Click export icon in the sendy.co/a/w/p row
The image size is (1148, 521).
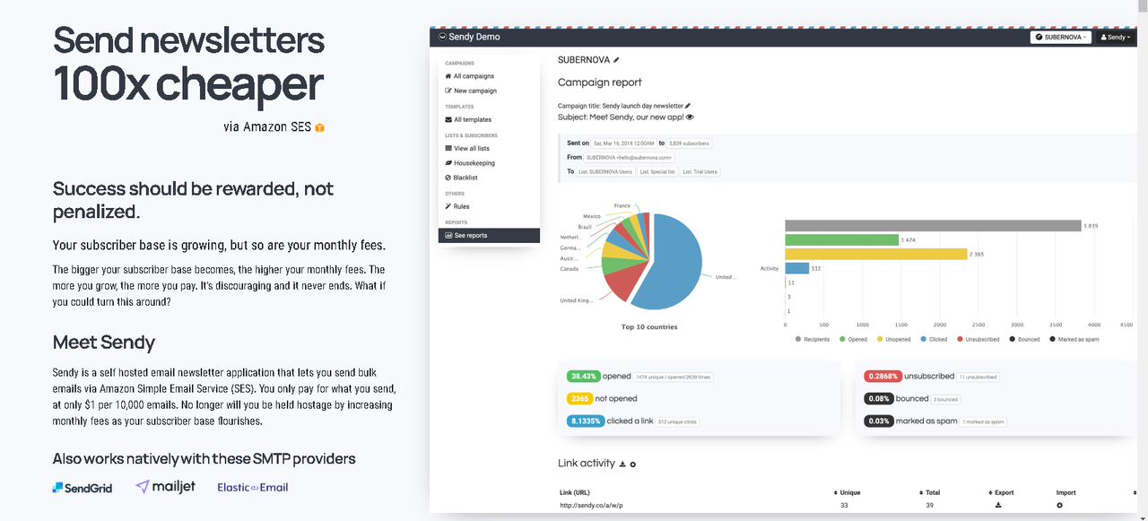[x=998, y=506]
